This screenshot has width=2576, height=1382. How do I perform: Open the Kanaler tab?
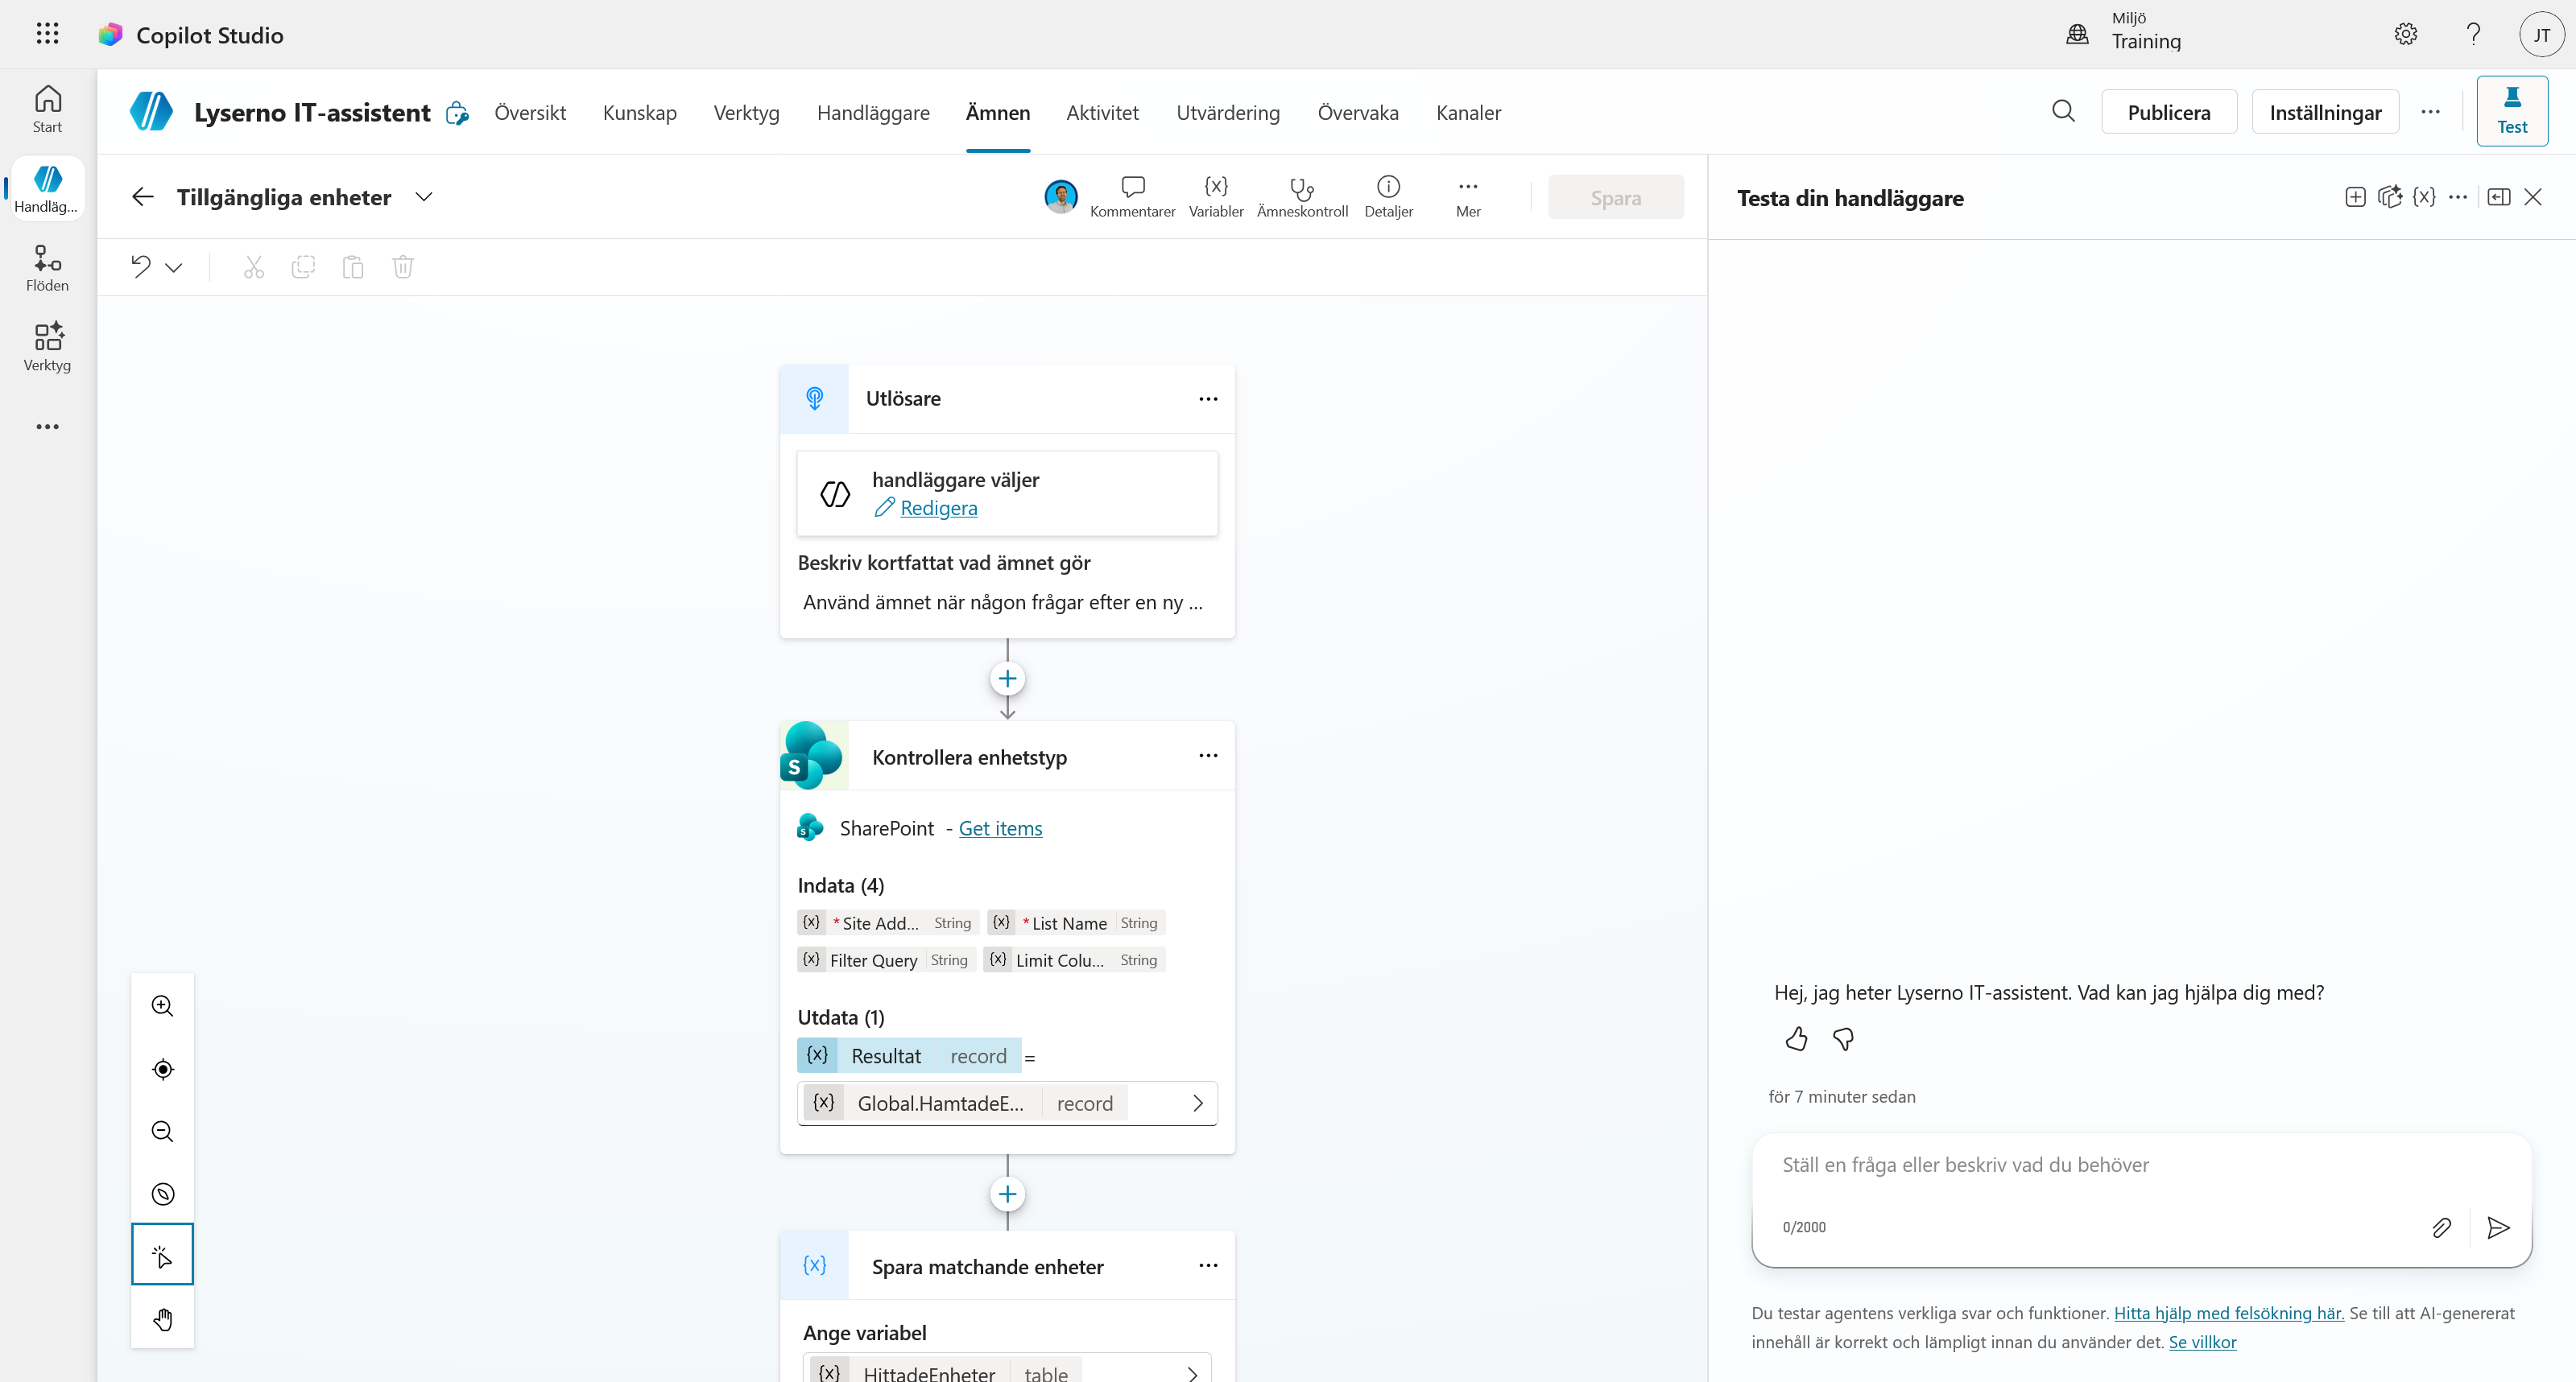pos(1468,112)
